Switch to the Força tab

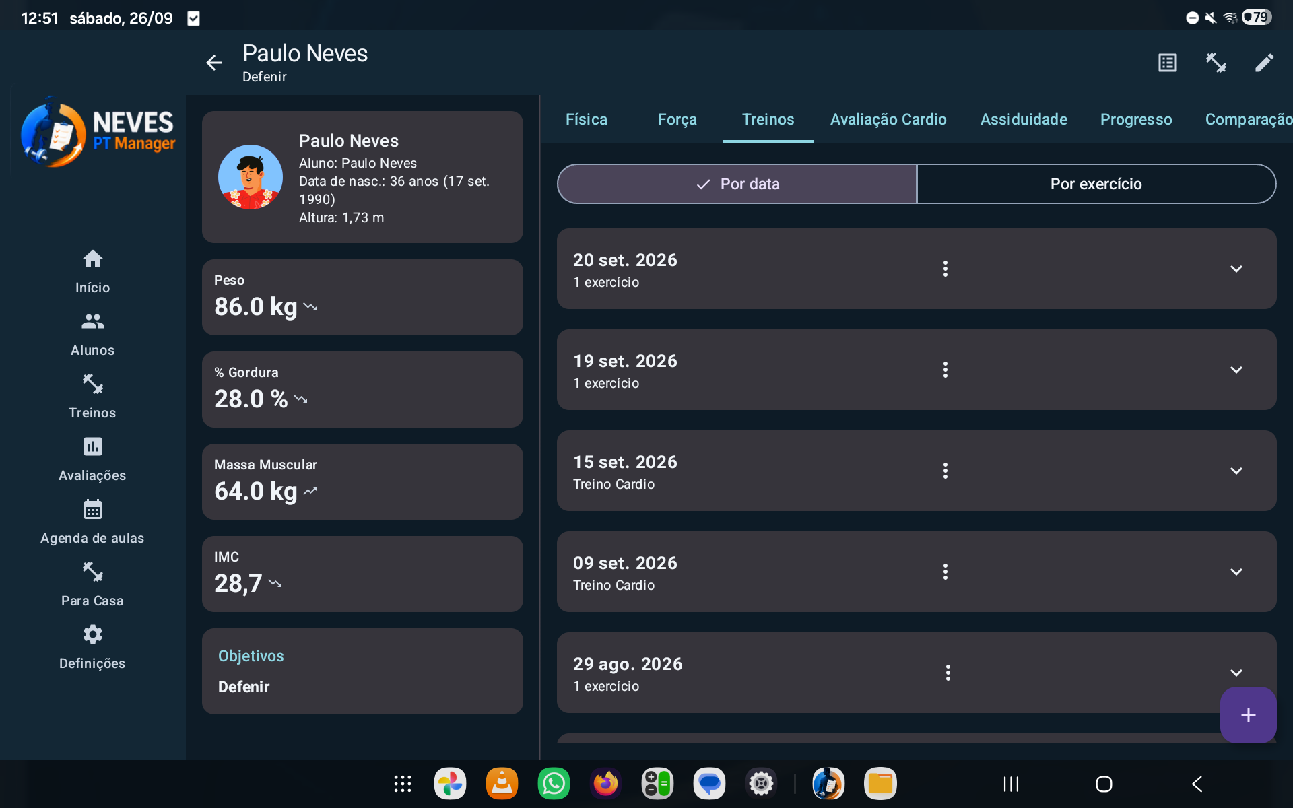click(677, 119)
